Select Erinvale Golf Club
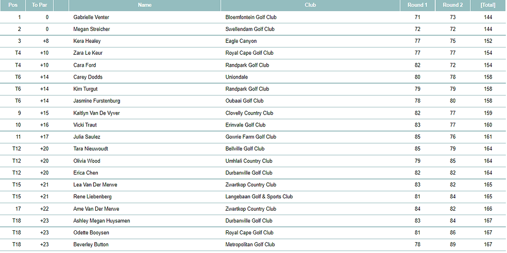Screen dimensions: 507x253 (x=246, y=125)
